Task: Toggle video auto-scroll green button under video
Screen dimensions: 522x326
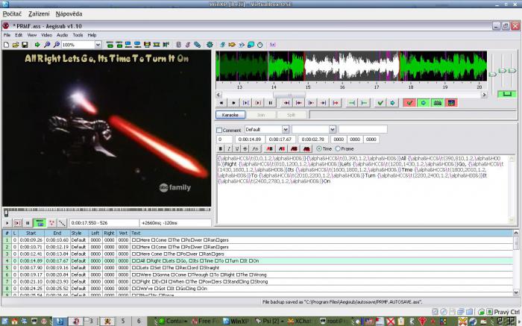Action: tap(40, 223)
